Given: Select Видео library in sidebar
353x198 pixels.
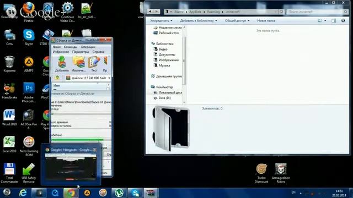Looking at the screenshot, I should (x=161, y=49).
